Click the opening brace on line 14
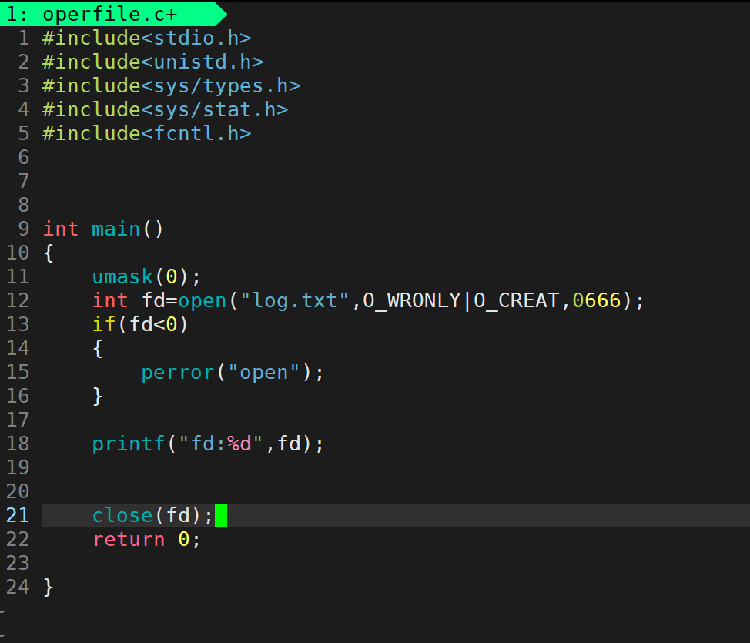The height and width of the screenshot is (643, 750). [x=98, y=349]
